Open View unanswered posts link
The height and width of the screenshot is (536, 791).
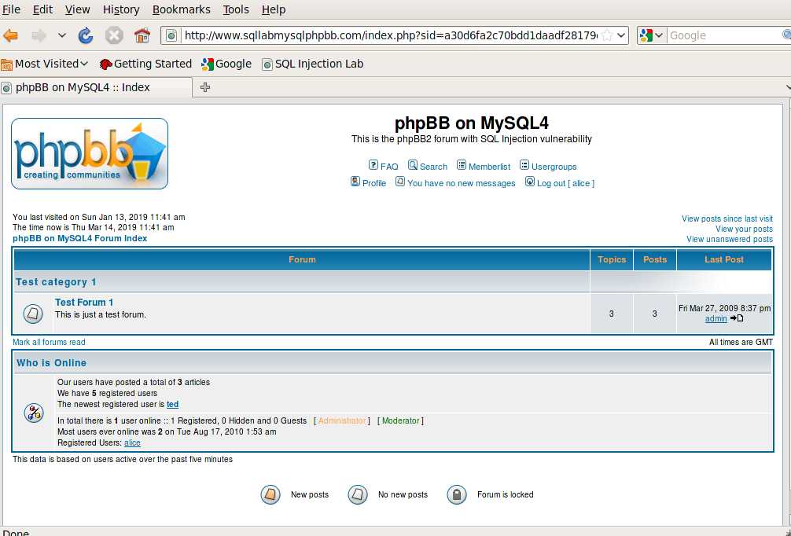(730, 239)
